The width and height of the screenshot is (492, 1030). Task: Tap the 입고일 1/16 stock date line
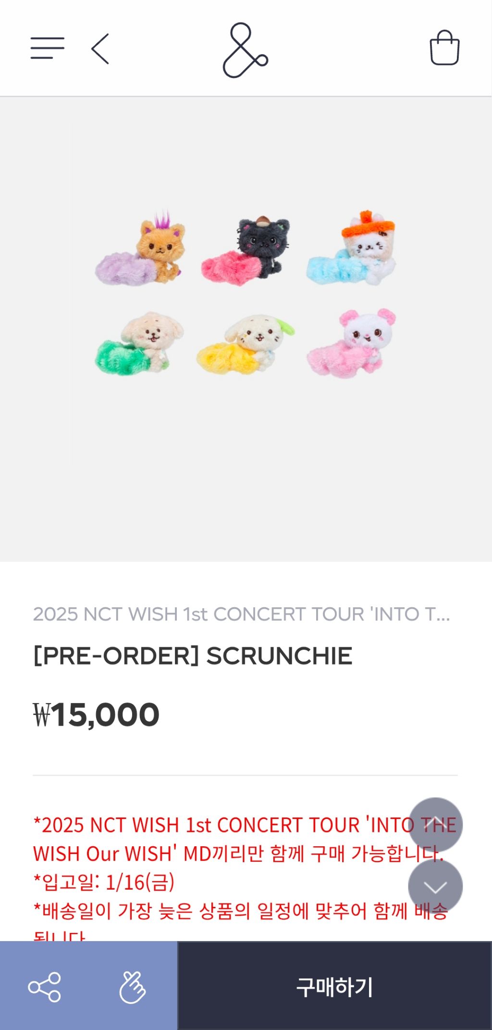104,882
